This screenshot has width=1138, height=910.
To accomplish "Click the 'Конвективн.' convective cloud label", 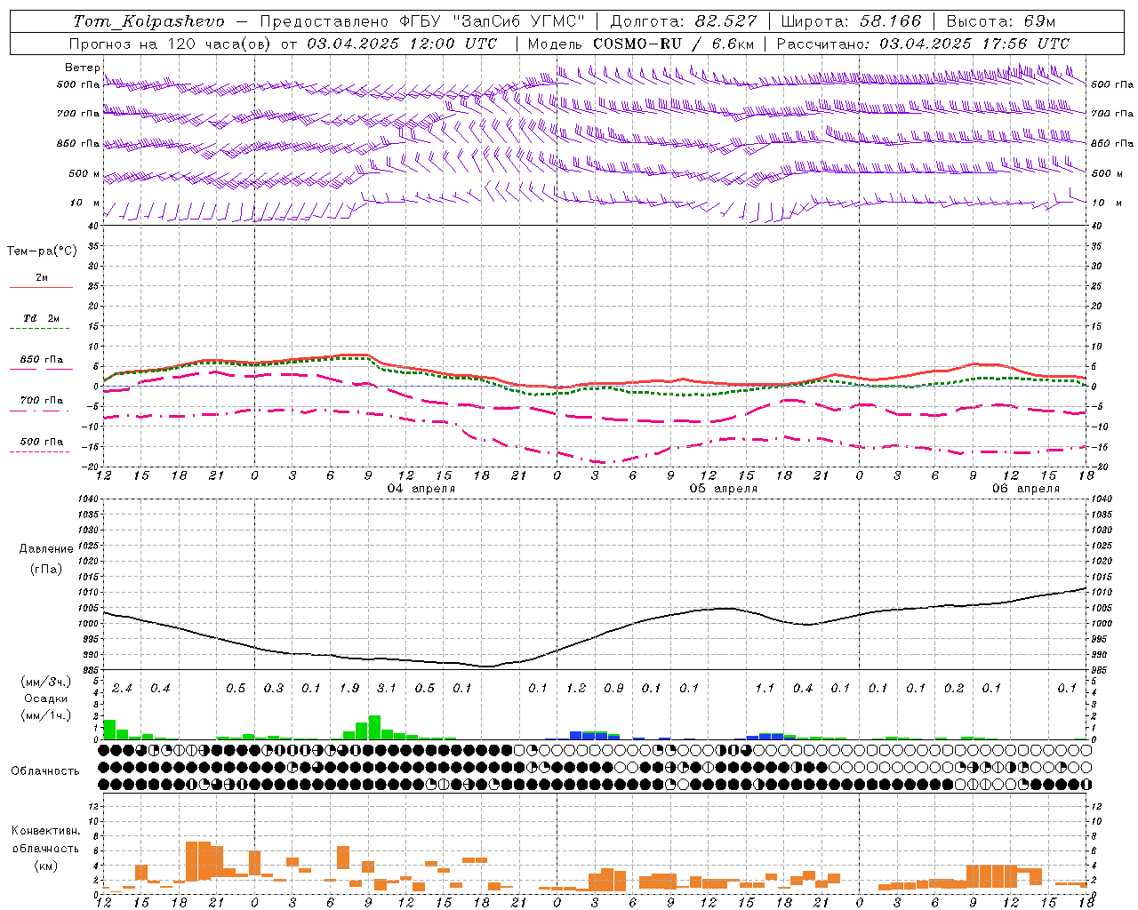I will (45, 831).
